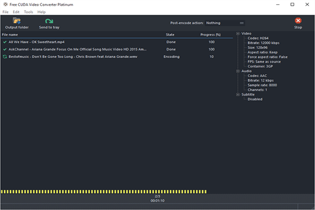
Task: Open the Post-encode action dropdown
Action: click(225, 23)
